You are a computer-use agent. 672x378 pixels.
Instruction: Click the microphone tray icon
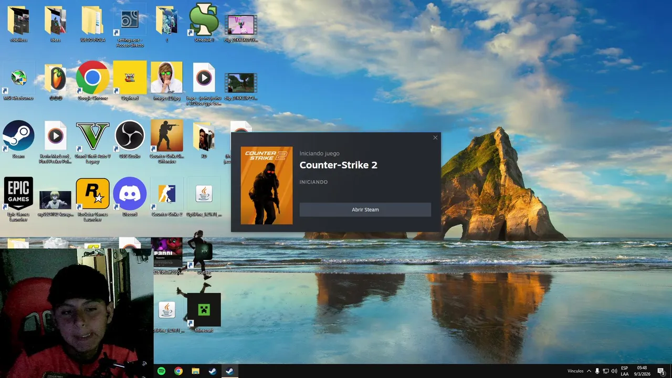[597, 371]
